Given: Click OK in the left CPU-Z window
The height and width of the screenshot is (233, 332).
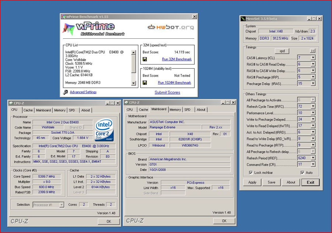Looking at the screenshot, I should (109, 221).
